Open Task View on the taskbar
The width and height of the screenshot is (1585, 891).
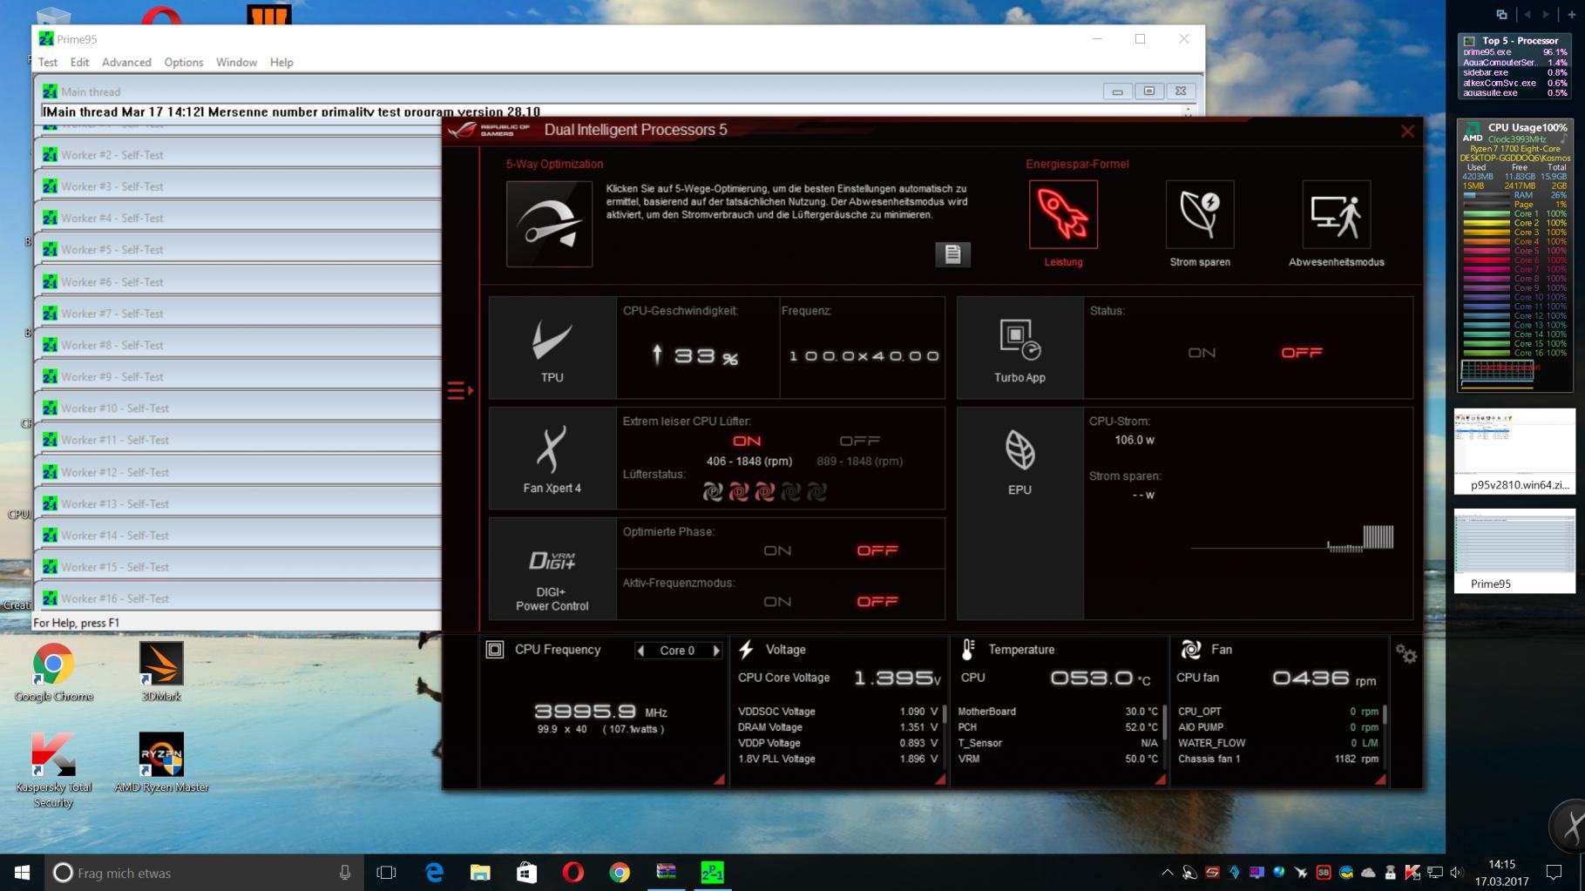tap(386, 873)
